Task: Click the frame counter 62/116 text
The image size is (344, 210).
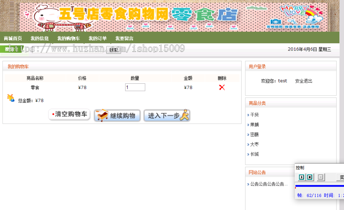Action: [314, 195]
